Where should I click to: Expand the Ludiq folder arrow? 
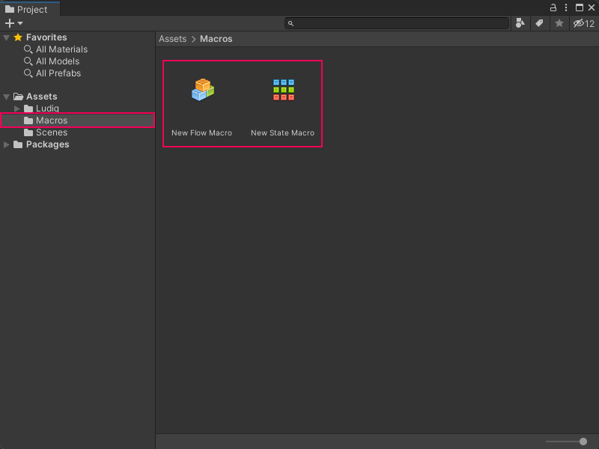(18, 109)
